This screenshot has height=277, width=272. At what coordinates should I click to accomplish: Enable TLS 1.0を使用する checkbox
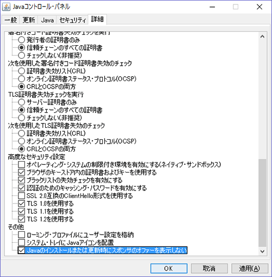[x=21, y=204]
